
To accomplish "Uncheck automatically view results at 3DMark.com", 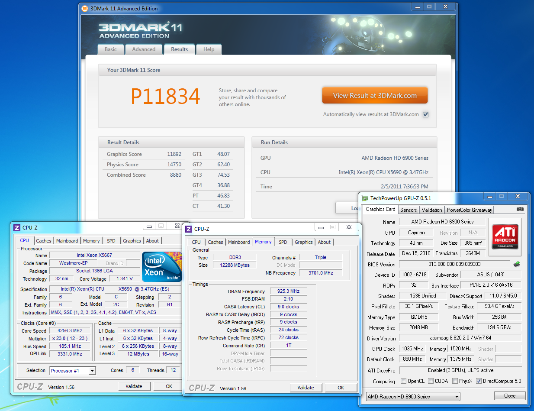I will pos(425,114).
